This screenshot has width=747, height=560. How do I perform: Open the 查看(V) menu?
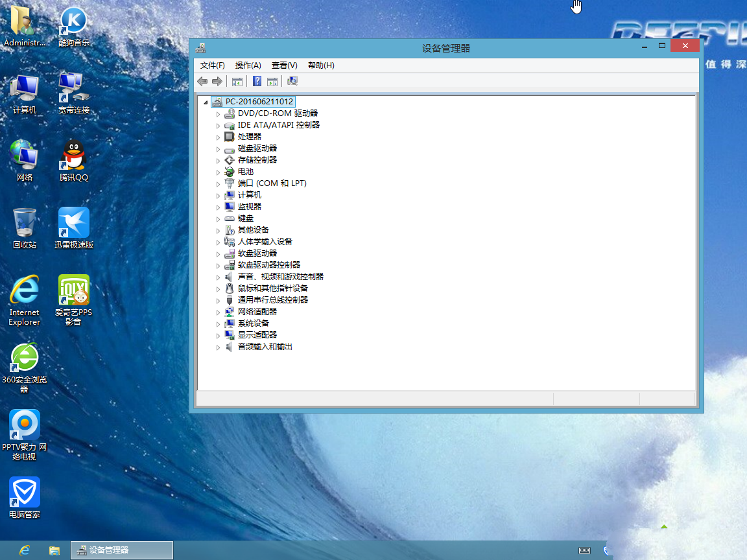point(284,65)
